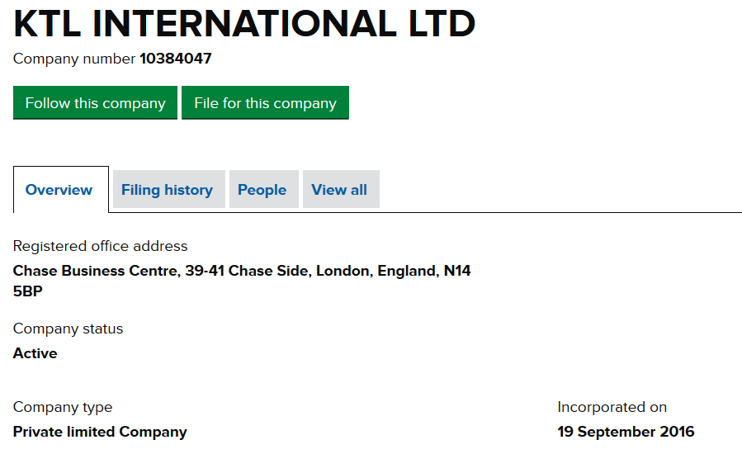The image size is (742, 454).
Task: Click the 5BP postcode line
Action: 28,291
